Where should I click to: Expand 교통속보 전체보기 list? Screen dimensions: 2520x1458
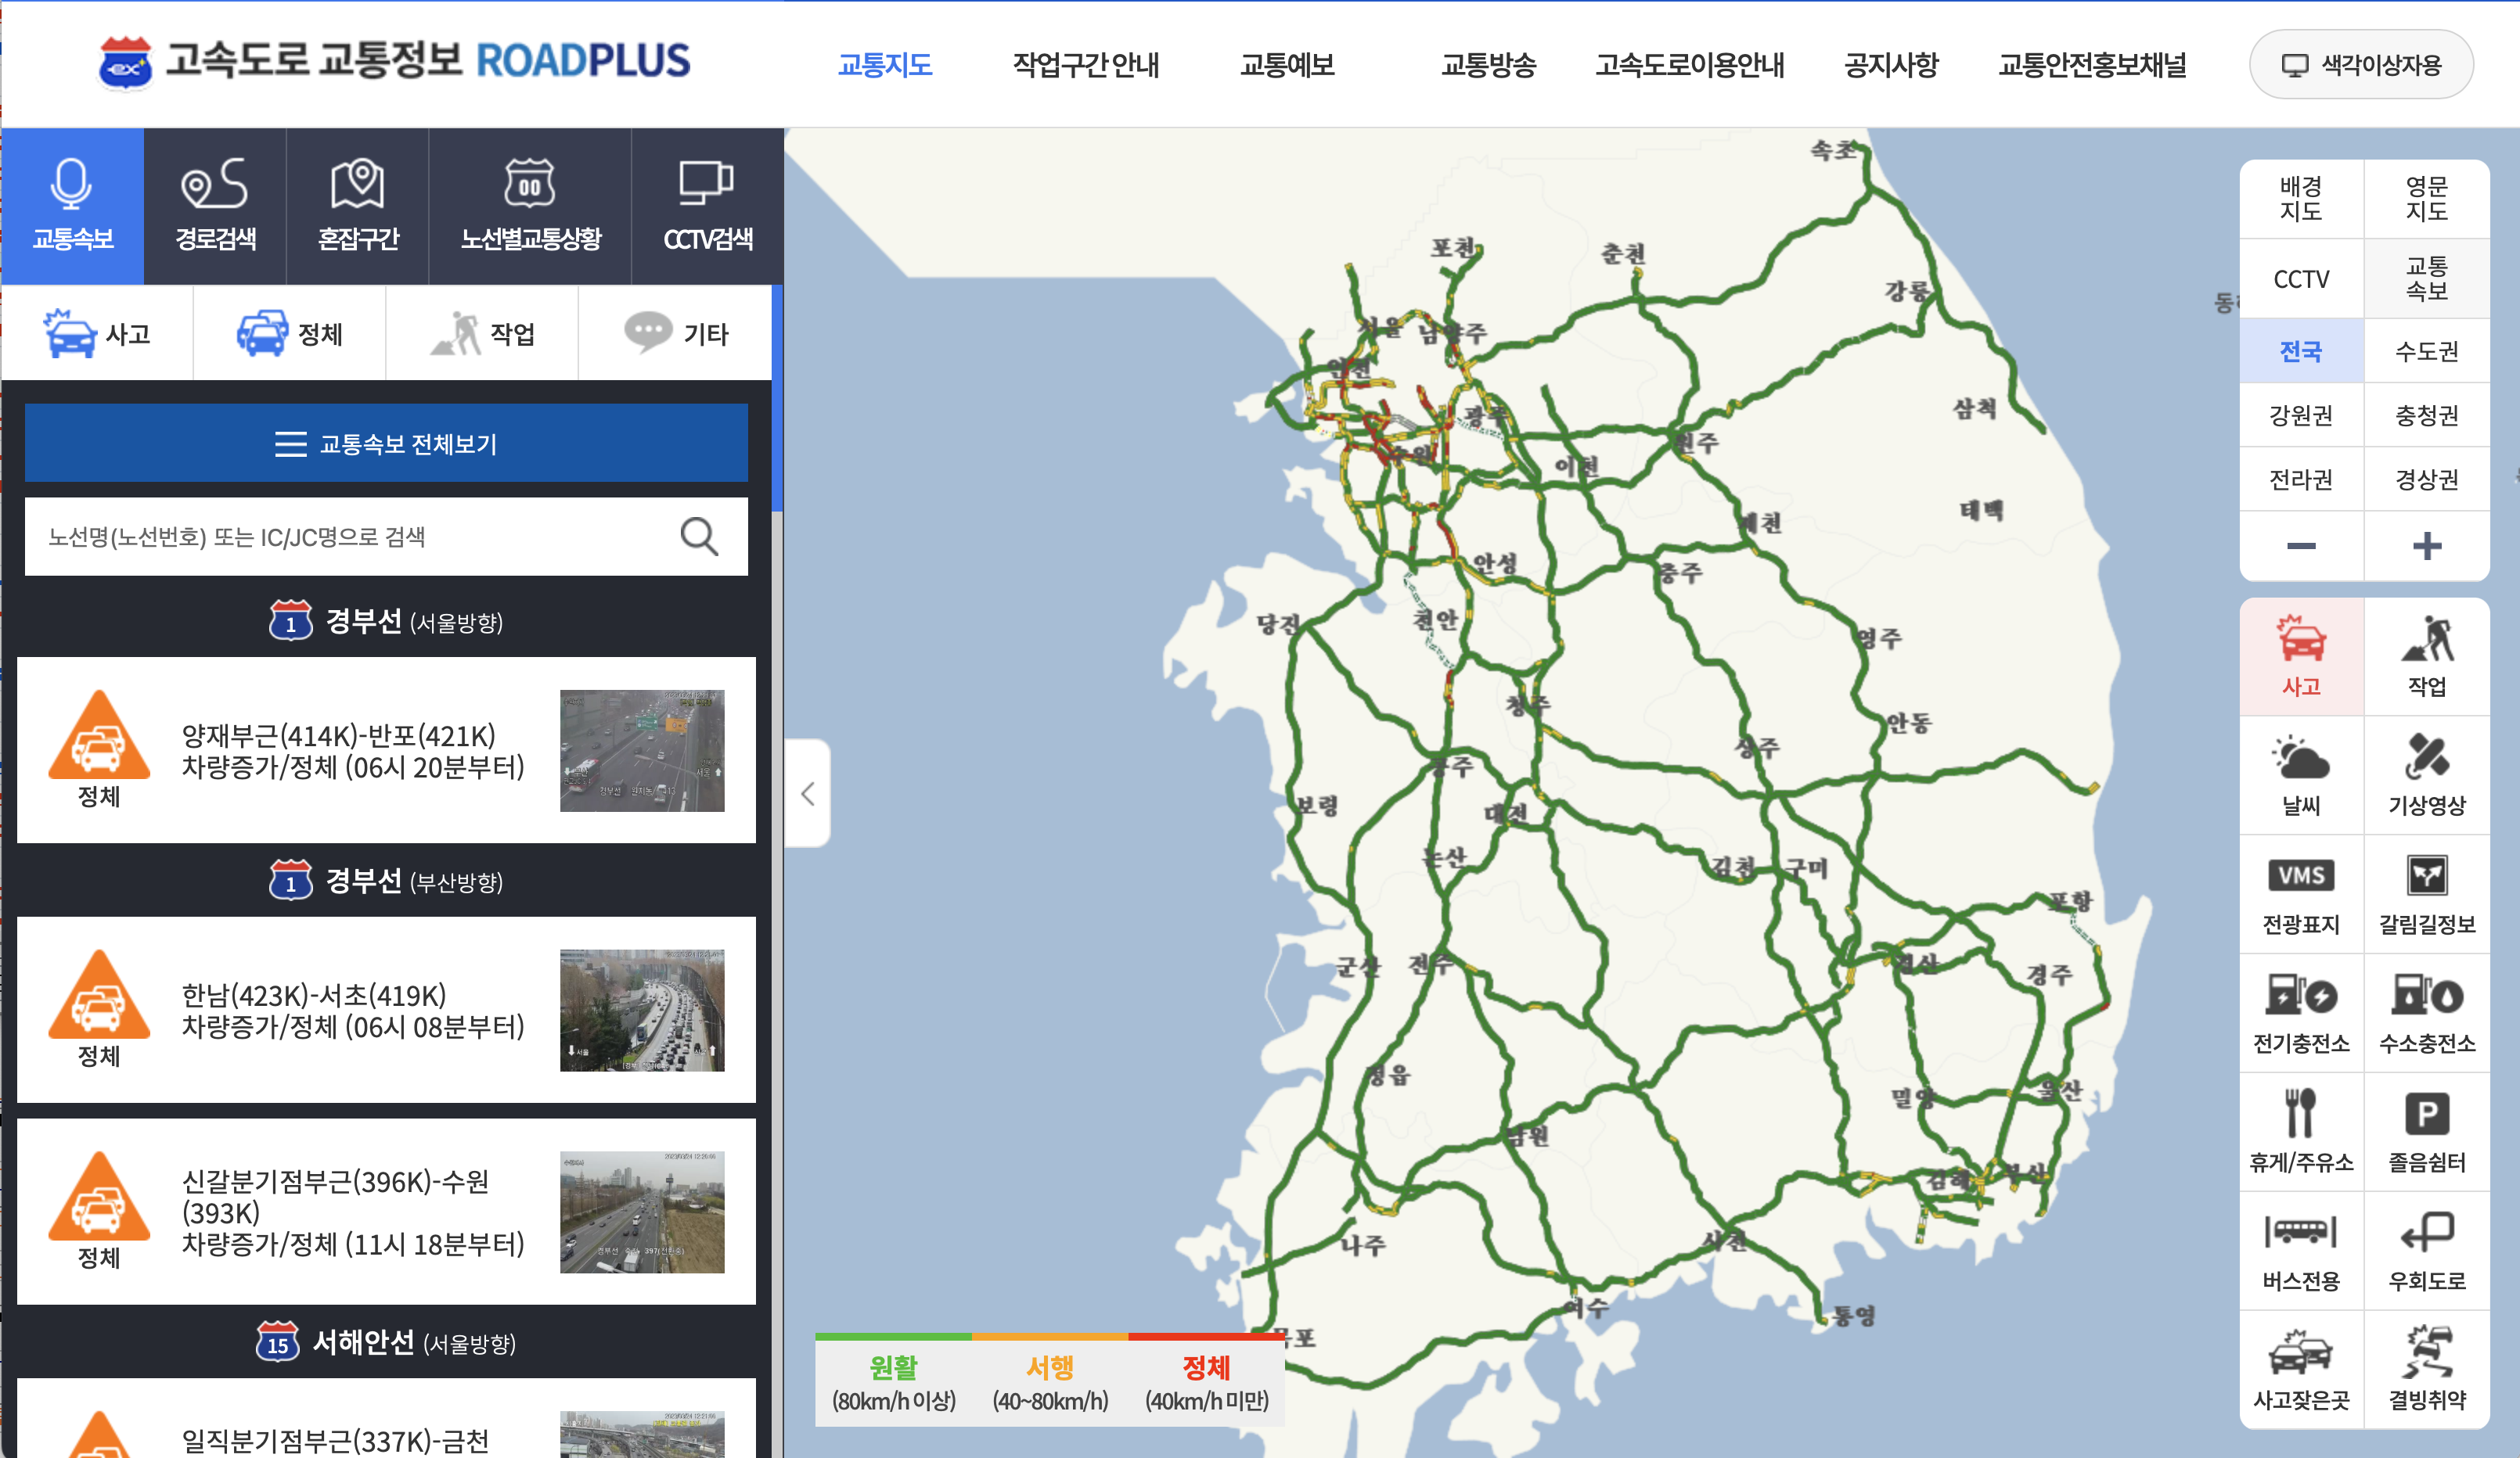[386, 444]
